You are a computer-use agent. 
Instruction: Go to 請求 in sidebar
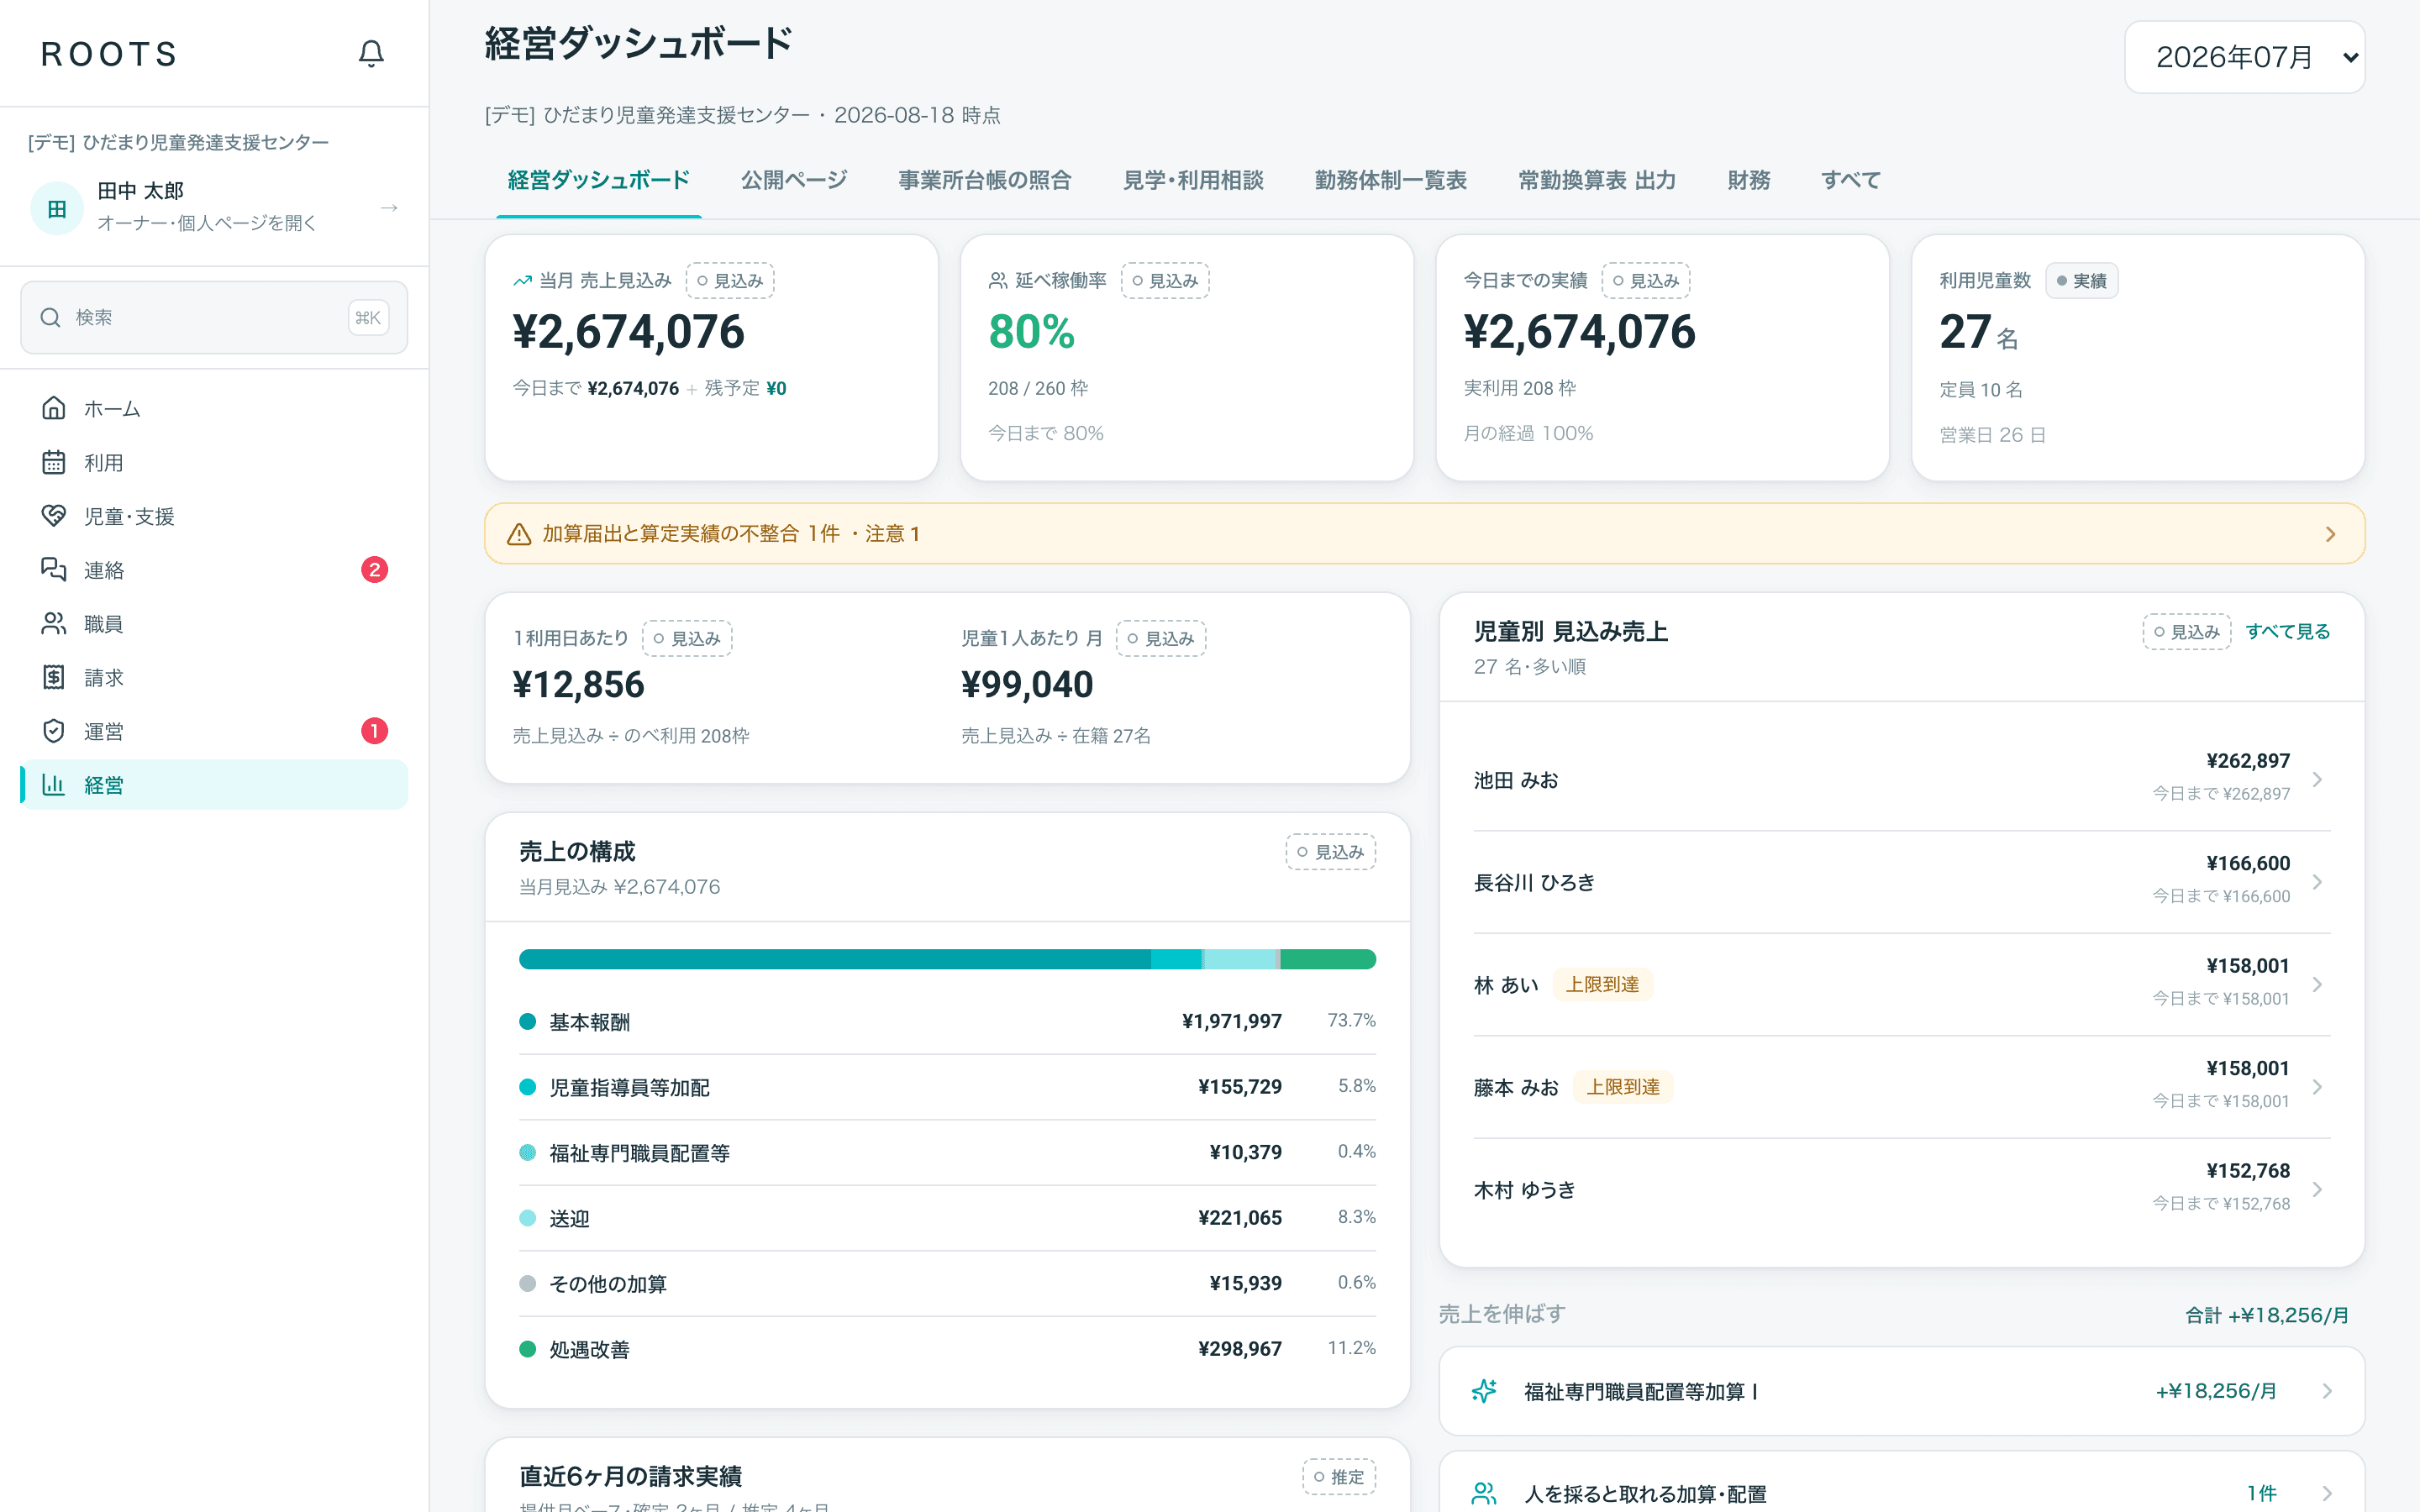tap(214, 677)
